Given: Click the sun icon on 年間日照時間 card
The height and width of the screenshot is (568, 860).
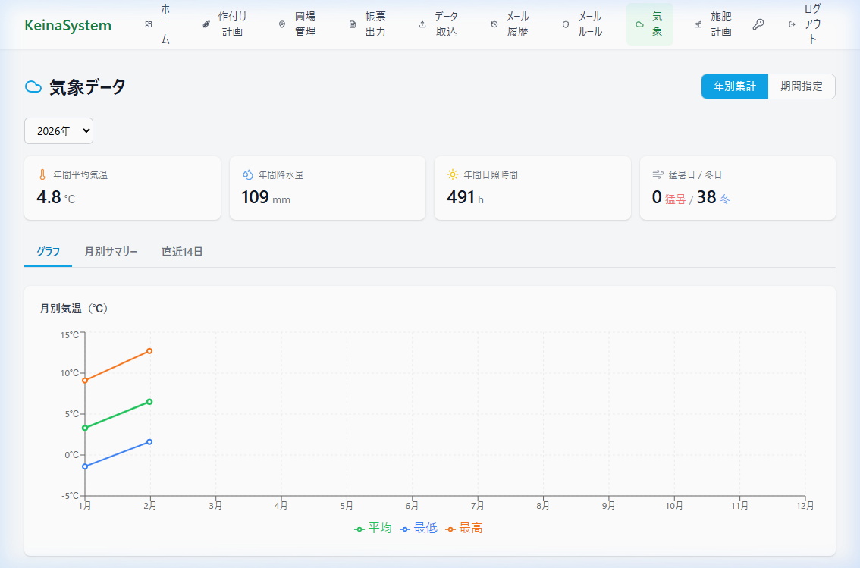Looking at the screenshot, I should pyautogui.click(x=452, y=174).
